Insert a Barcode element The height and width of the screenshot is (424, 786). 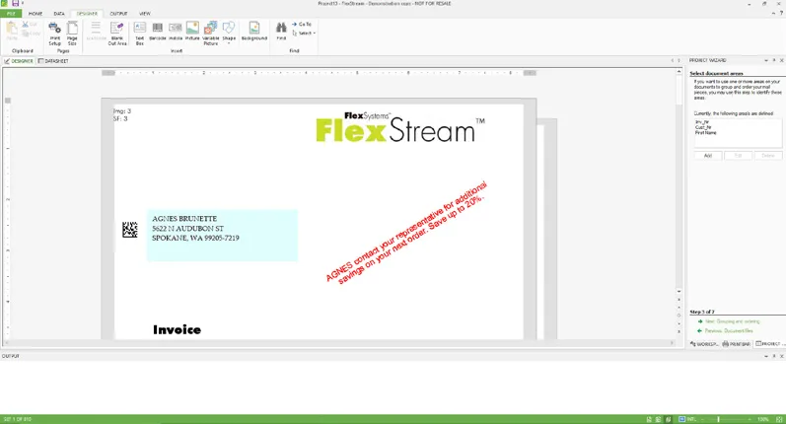coord(158,32)
